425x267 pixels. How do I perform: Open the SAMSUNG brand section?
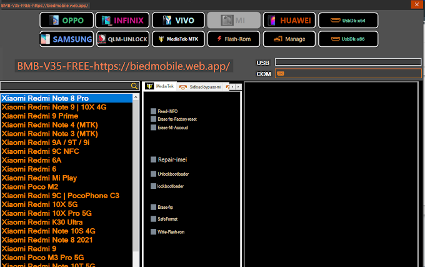(x=67, y=39)
